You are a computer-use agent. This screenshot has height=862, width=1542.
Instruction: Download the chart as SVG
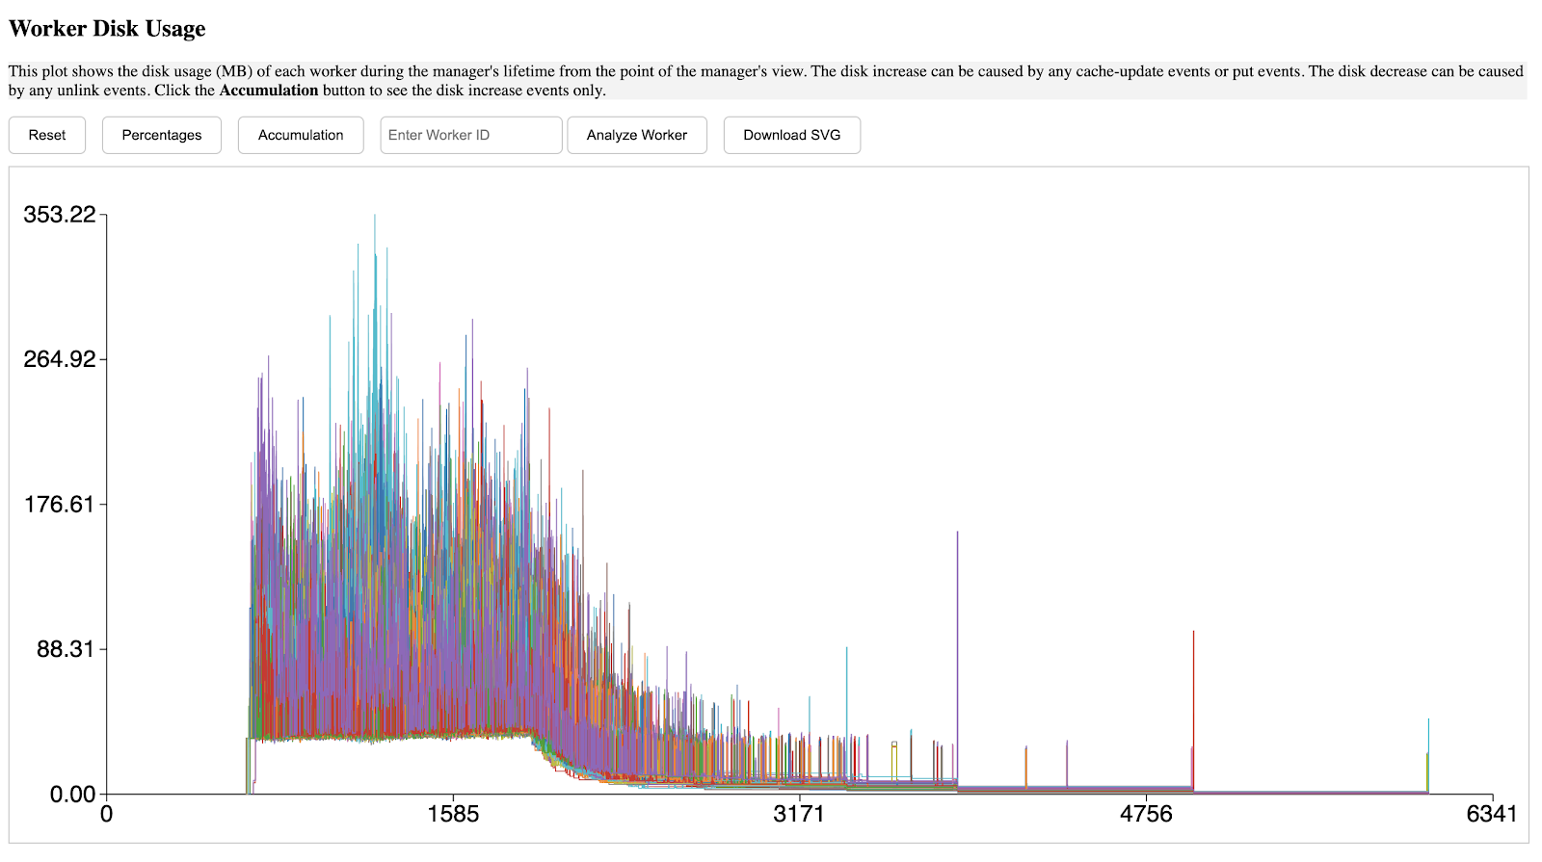click(791, 135)
